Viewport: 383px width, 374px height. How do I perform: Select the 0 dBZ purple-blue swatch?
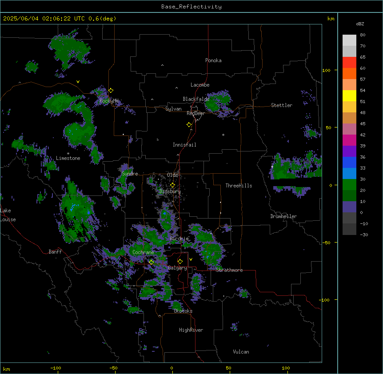tap(349, 207)
